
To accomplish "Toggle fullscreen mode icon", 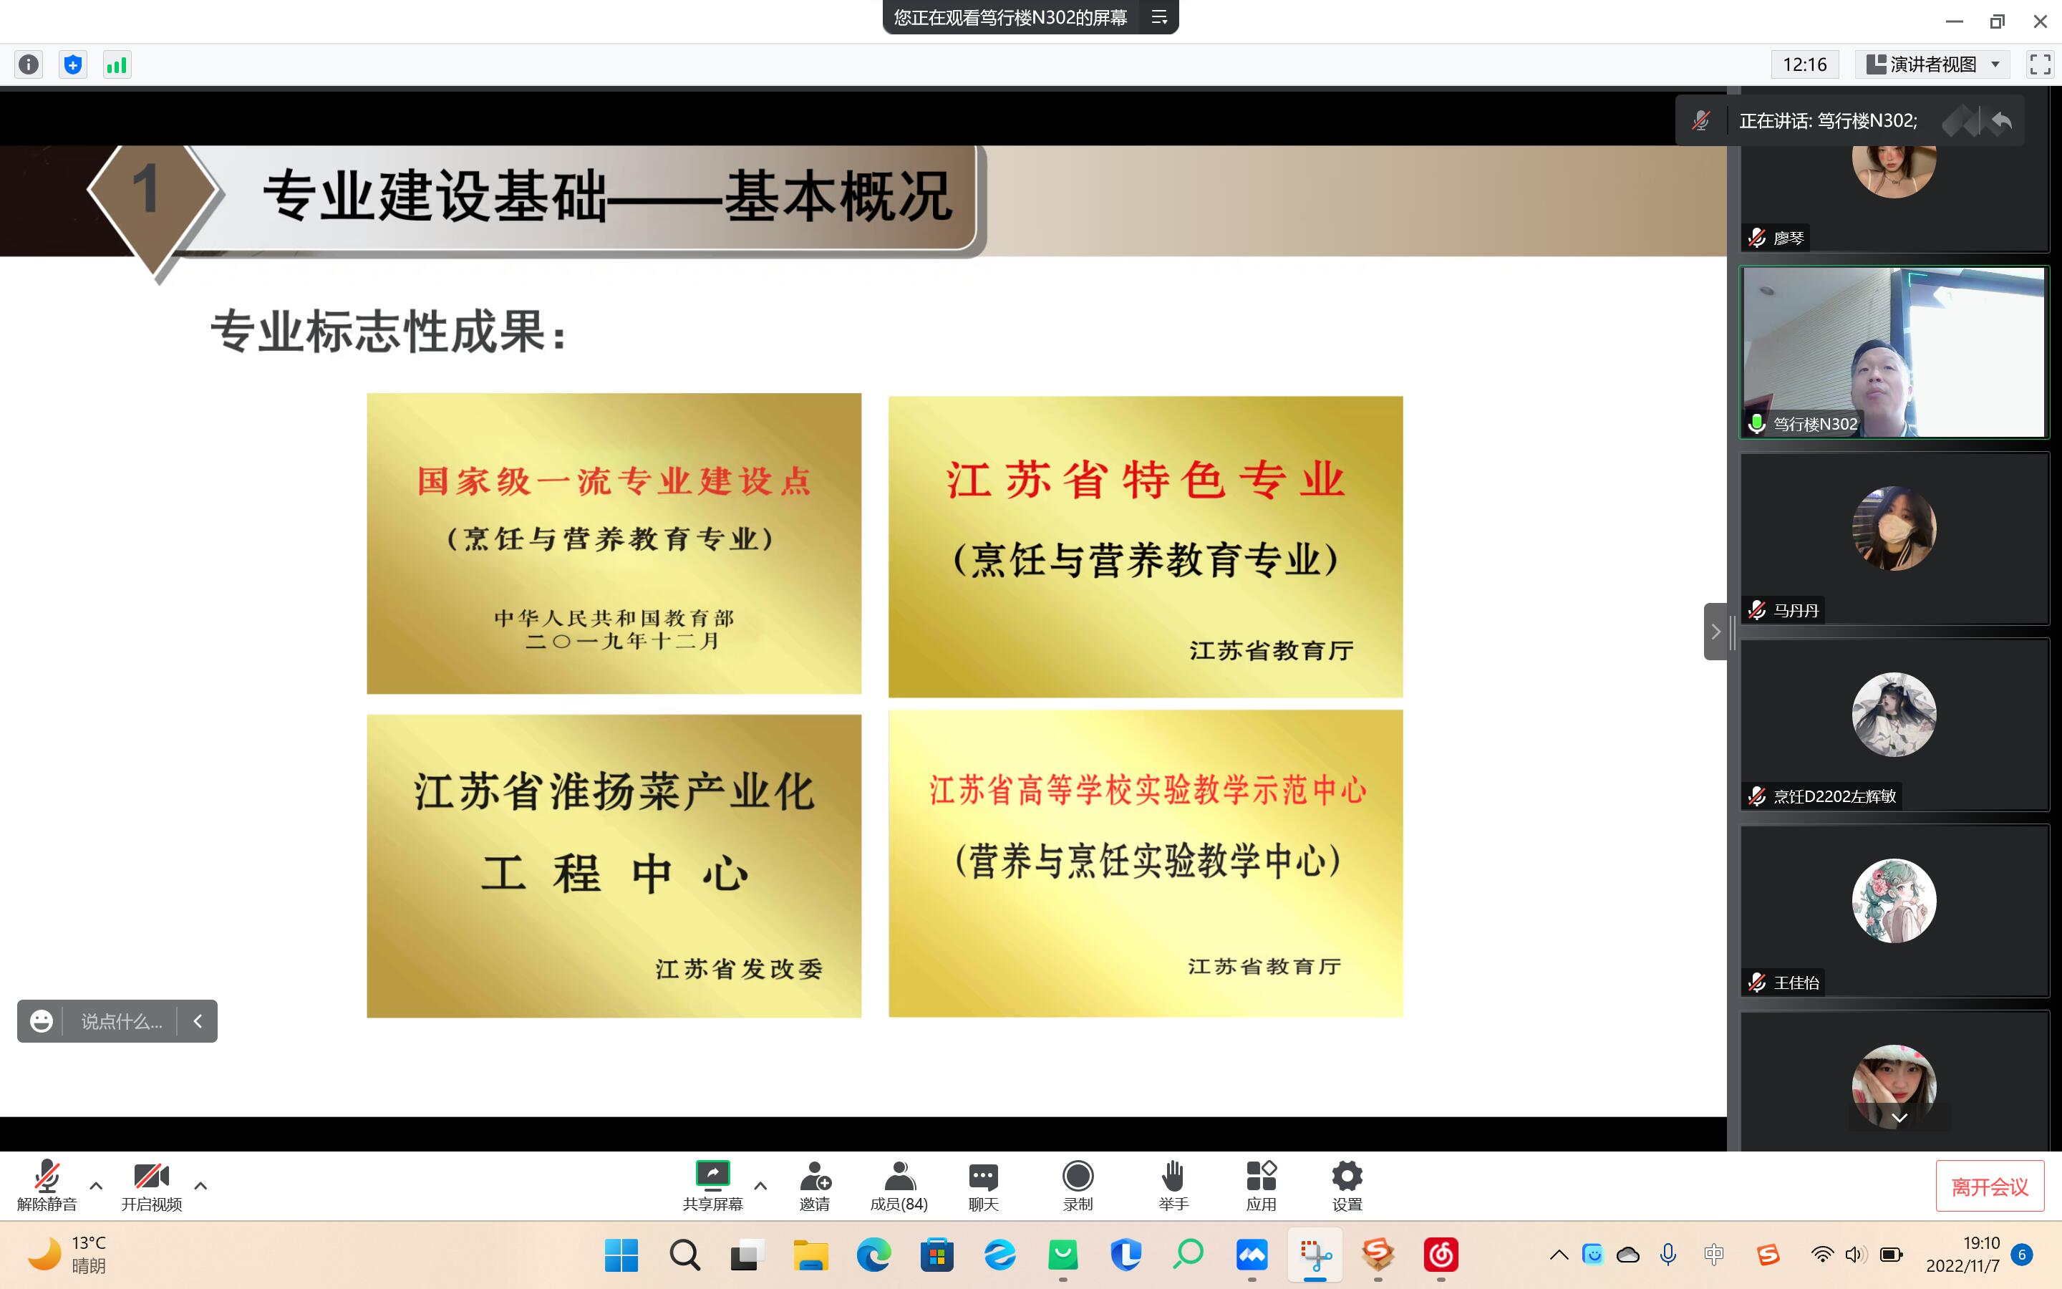I will point(2040,64).
